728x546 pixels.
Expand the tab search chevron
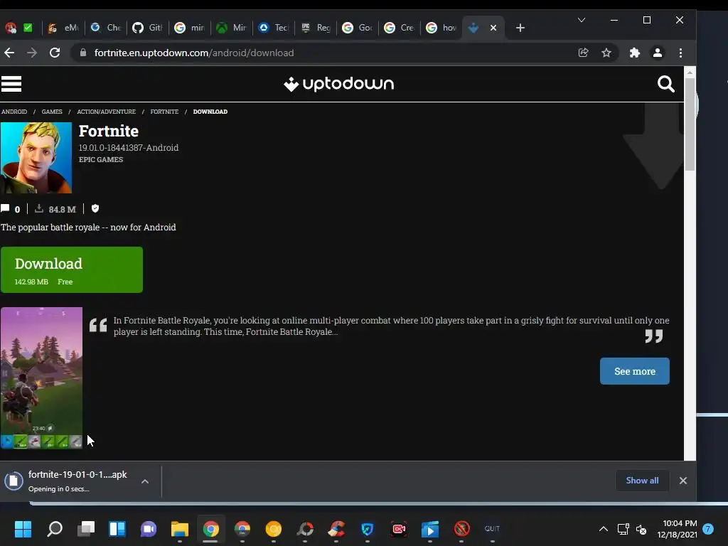tap(582, 20)
